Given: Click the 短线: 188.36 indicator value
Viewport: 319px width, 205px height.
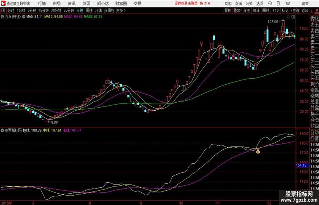Looking at the screenshot, I should (x=32, y=130).
